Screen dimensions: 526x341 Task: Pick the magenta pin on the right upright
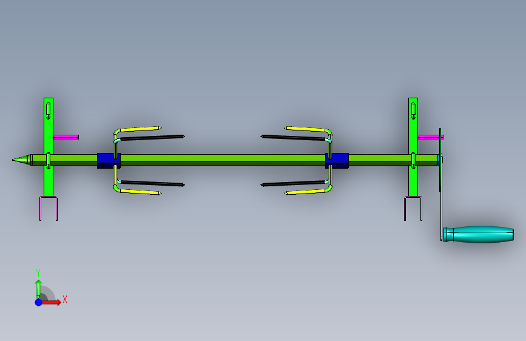click(430, 137)
